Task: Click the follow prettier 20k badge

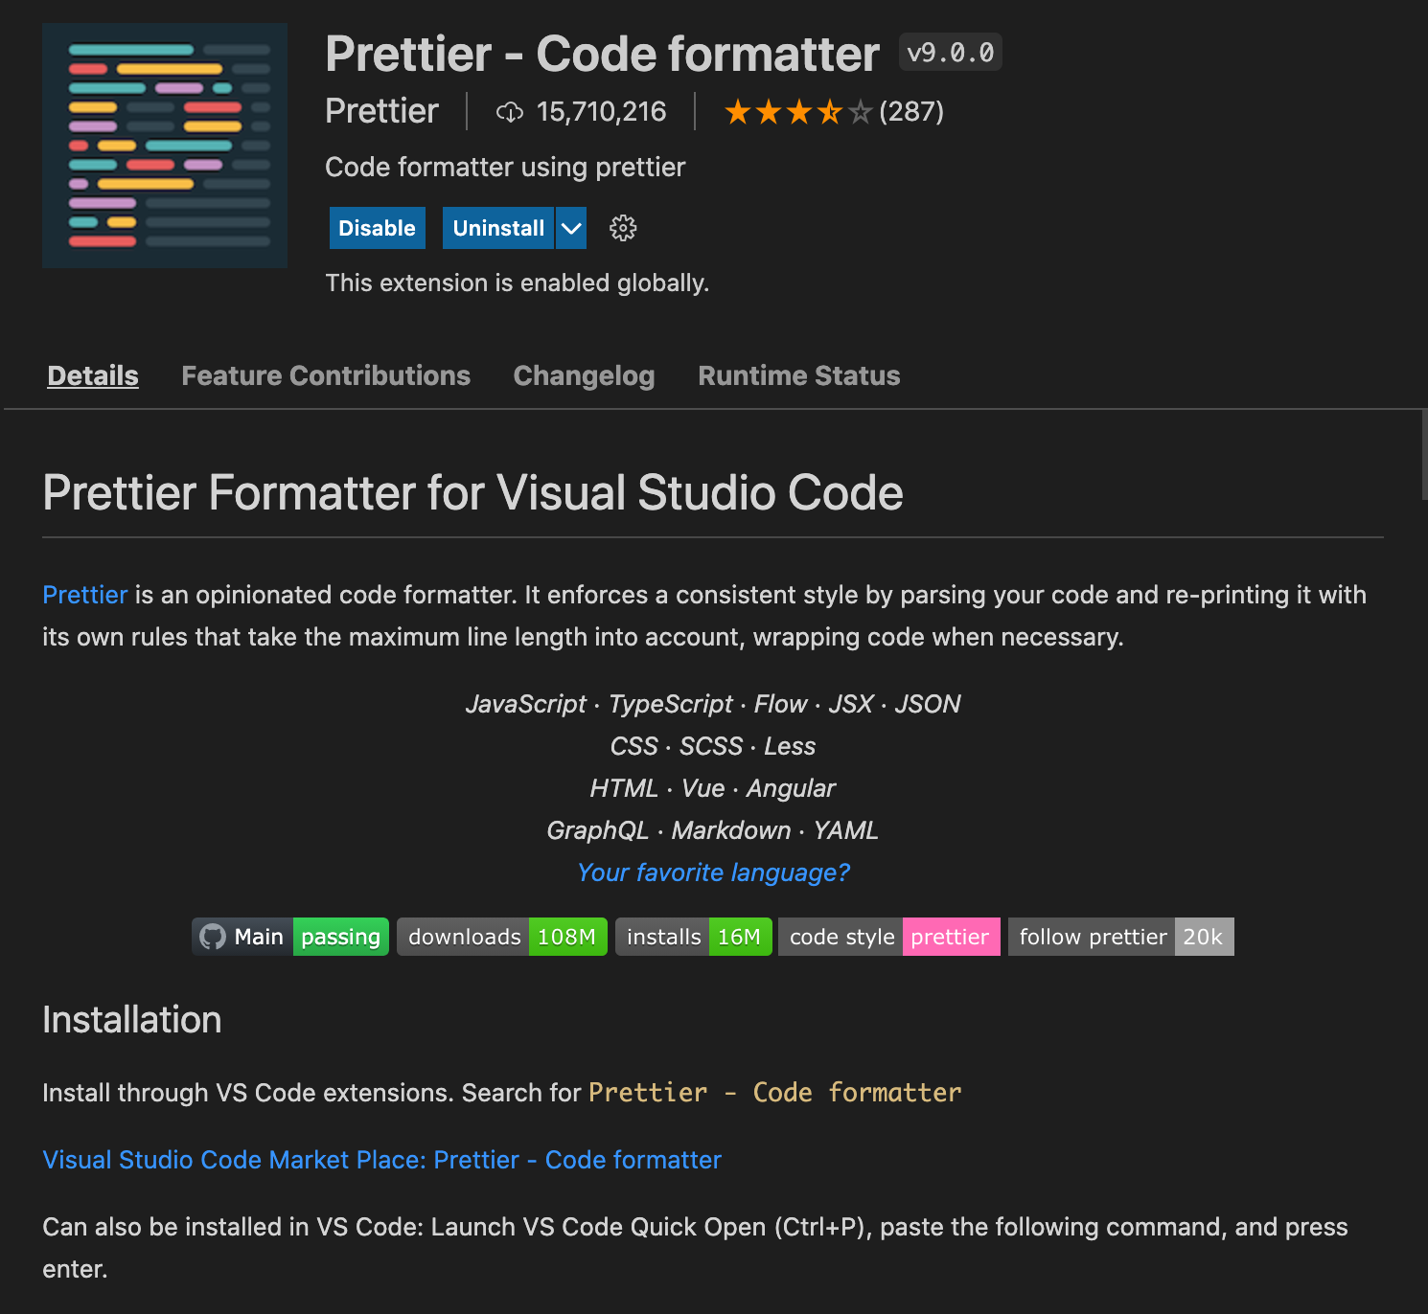Action: click(x=1121, y=937)
